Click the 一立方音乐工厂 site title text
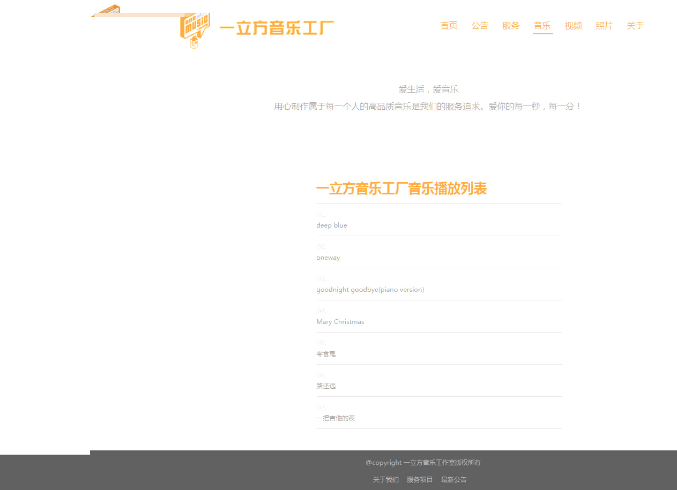 coord(277,28)
